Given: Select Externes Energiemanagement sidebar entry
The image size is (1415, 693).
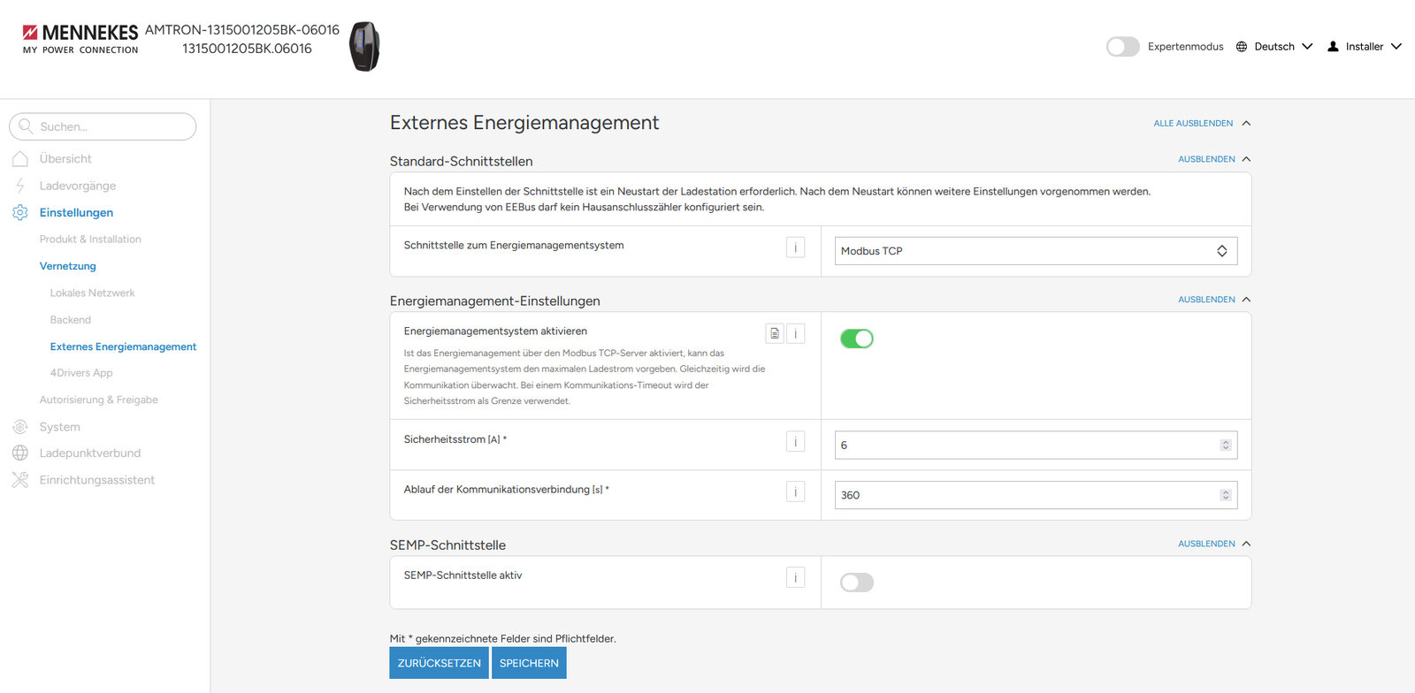Looking at the screenshot, I should [124, 346].
